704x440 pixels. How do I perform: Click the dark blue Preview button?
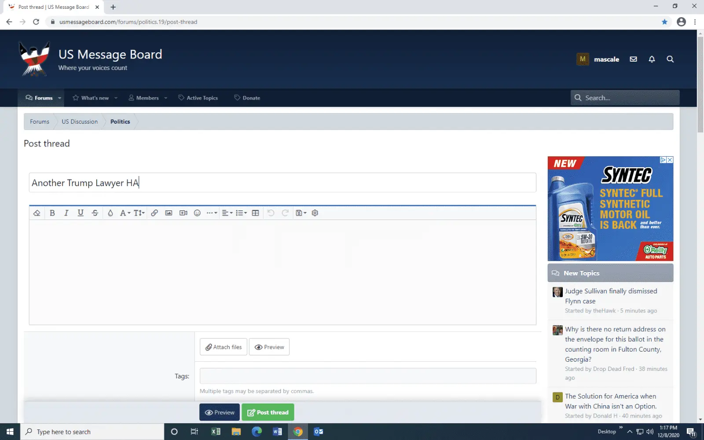click(x=220, y=412)
